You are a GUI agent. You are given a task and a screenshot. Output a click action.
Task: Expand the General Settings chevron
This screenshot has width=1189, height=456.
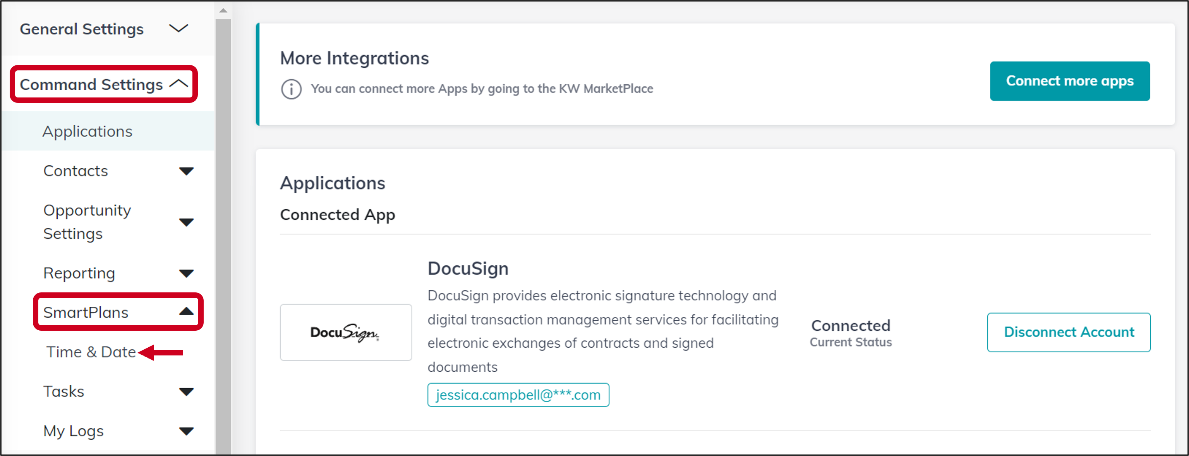click(x=178, y=29)
